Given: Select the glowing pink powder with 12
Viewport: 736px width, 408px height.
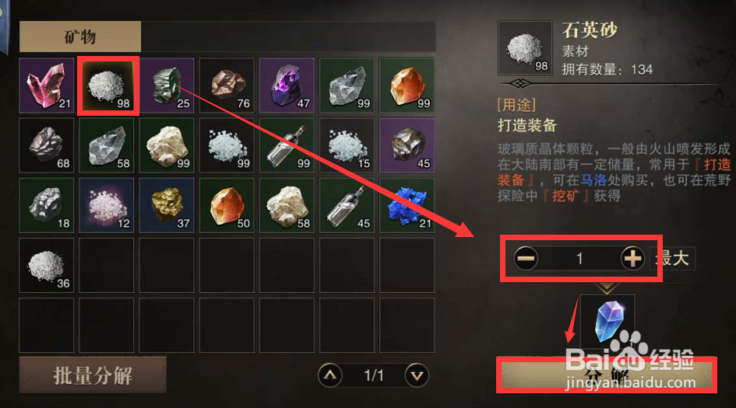Looking at the screenshot, I should click(107, 205).
